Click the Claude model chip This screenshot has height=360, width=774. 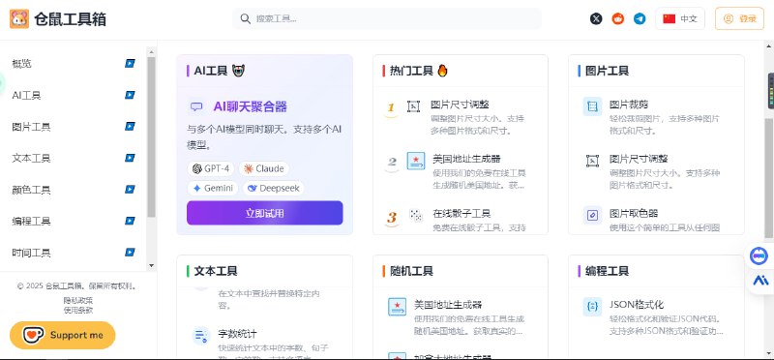(264, 169)
